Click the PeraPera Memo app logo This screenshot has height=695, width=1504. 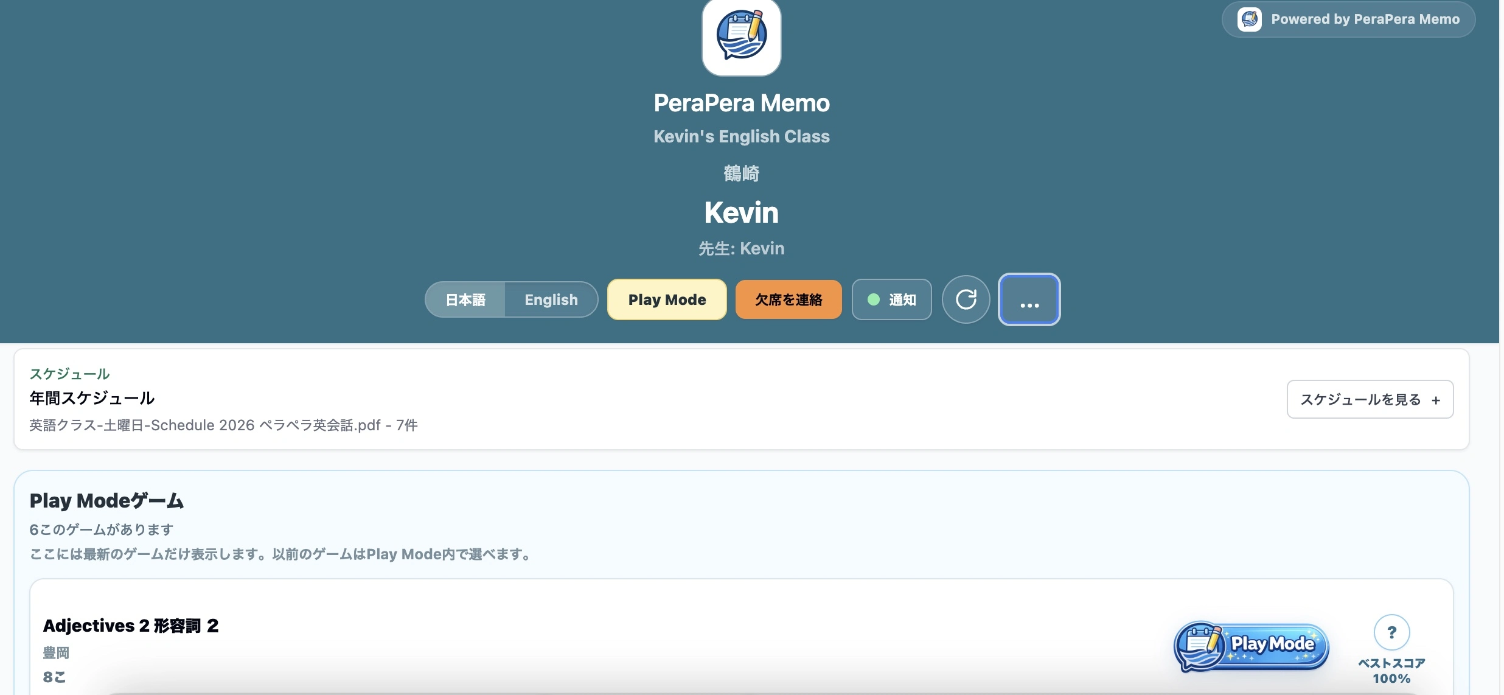[741, 37]
